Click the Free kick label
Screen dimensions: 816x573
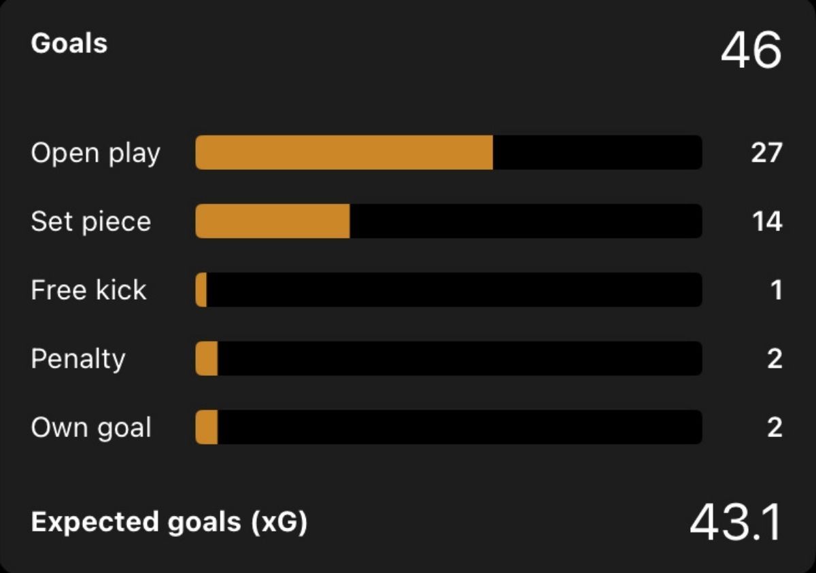click(x=88, y=290)
